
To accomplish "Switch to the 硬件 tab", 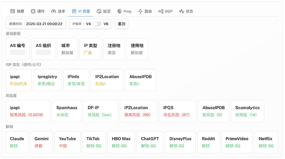I will 38,12.
